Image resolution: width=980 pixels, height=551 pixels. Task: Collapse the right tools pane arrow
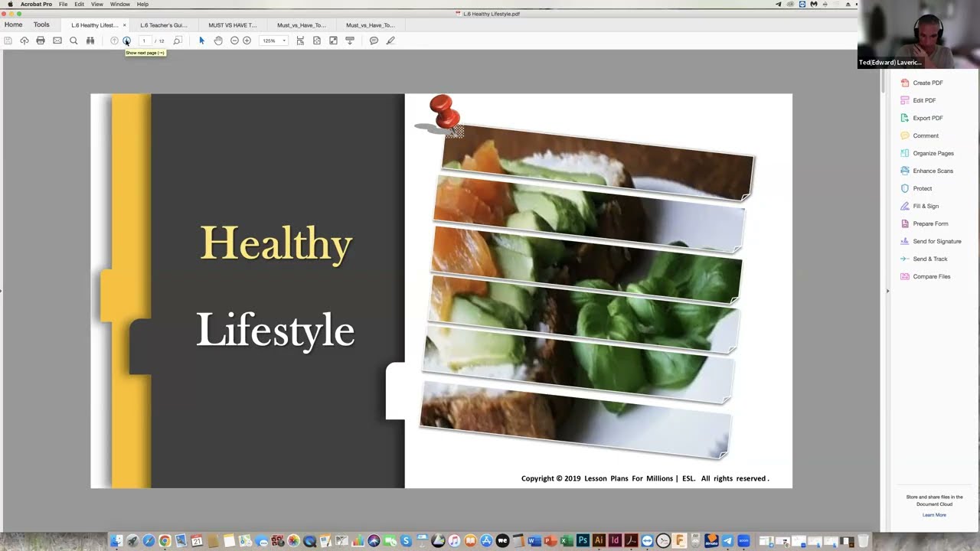[887, 291]
